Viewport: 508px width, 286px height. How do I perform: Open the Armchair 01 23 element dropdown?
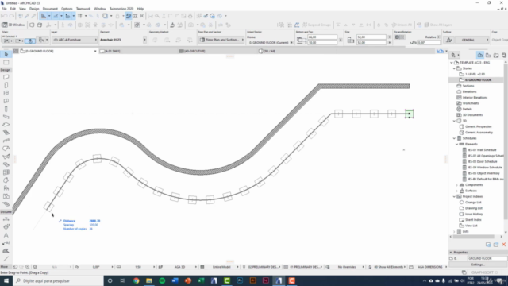tap(144, 40)
